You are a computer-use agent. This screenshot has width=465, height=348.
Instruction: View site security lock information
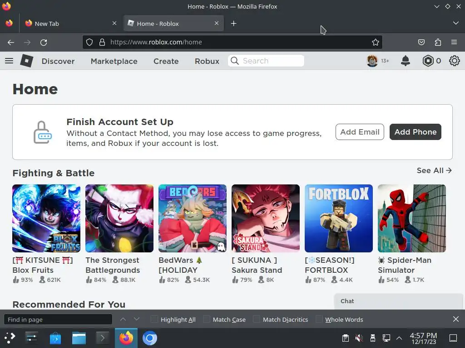click(x=102, y=42)
